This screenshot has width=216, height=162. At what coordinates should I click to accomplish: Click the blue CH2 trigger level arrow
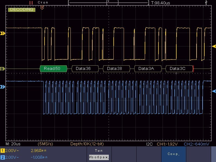tap(214, 92)
